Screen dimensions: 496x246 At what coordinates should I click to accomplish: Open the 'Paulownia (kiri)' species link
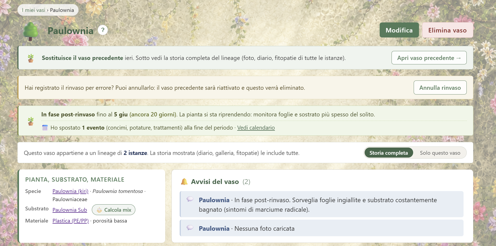(x=70, y=191)
